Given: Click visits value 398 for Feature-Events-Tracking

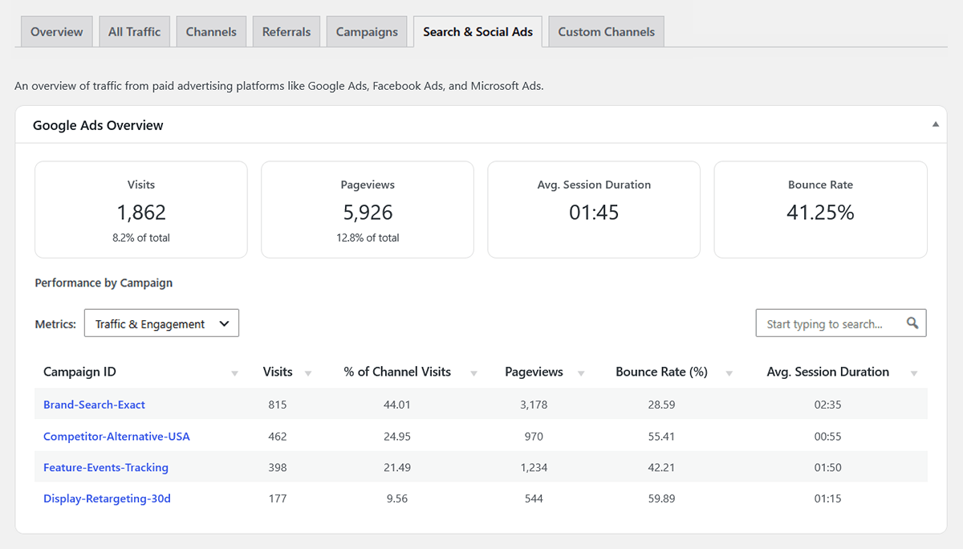Looking at the screenshot, I should pos(278,467).
